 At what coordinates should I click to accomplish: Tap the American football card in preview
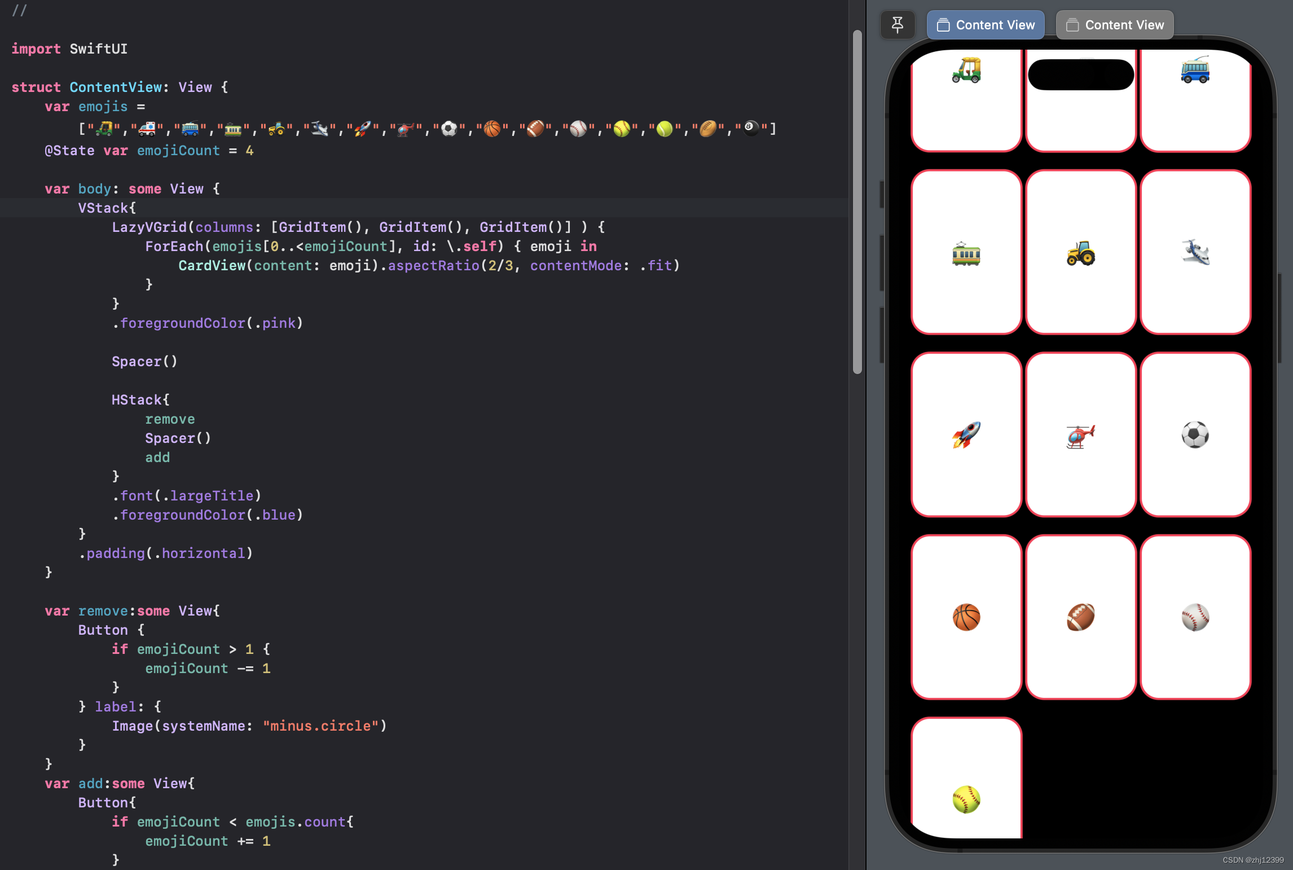tap(1081, 617)
